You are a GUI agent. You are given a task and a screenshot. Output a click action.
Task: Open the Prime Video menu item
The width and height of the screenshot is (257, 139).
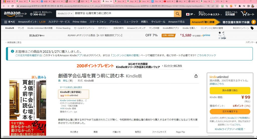(x=80, y=22)
